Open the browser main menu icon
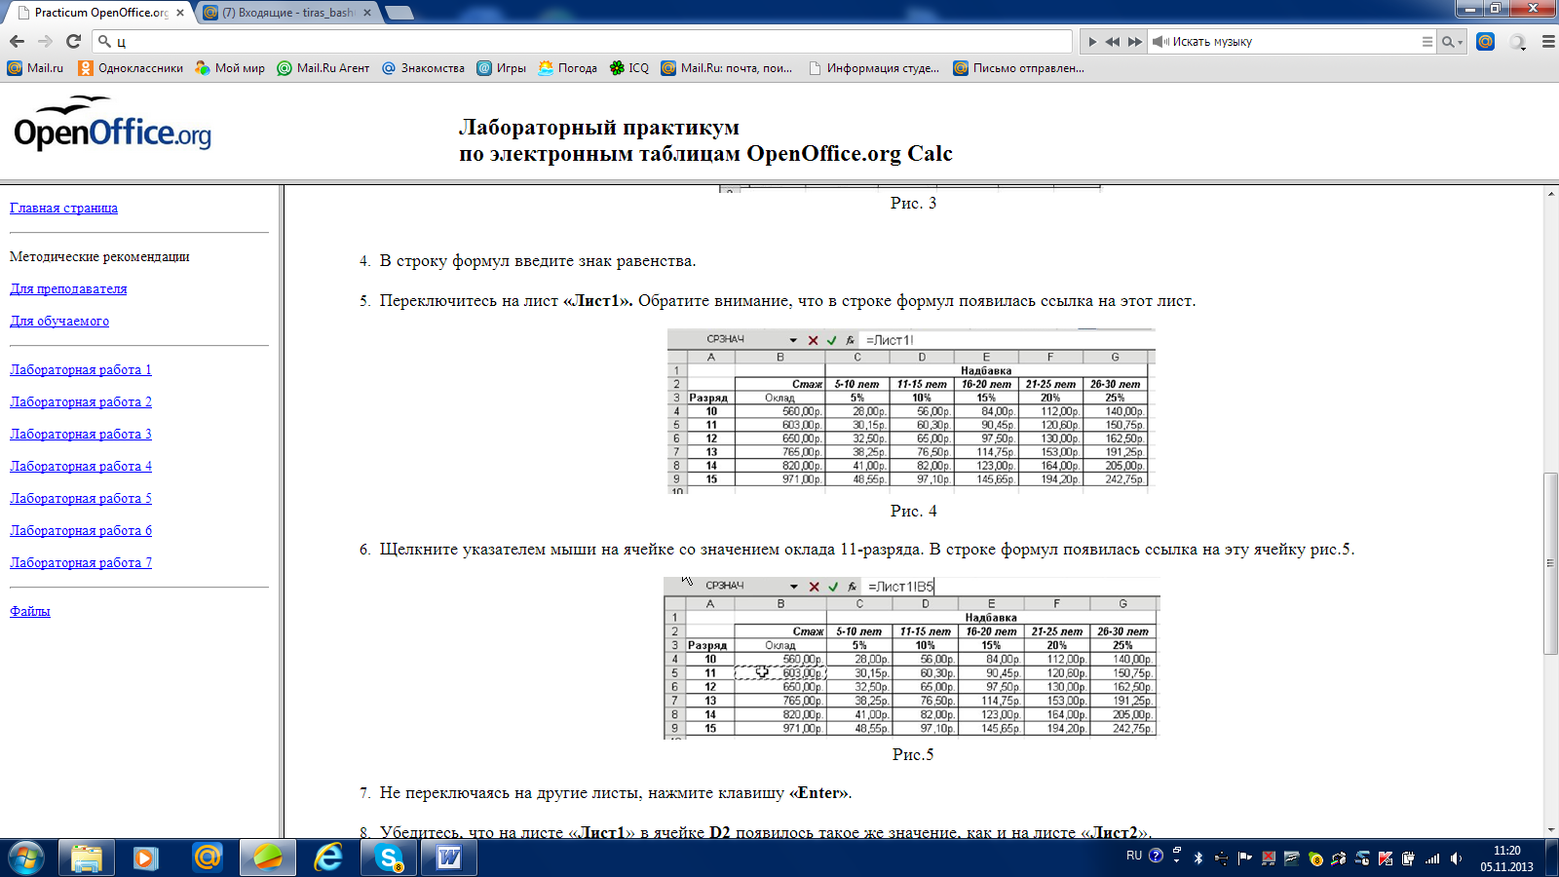Viewport: 1559px width, 877px height. 1548,42
